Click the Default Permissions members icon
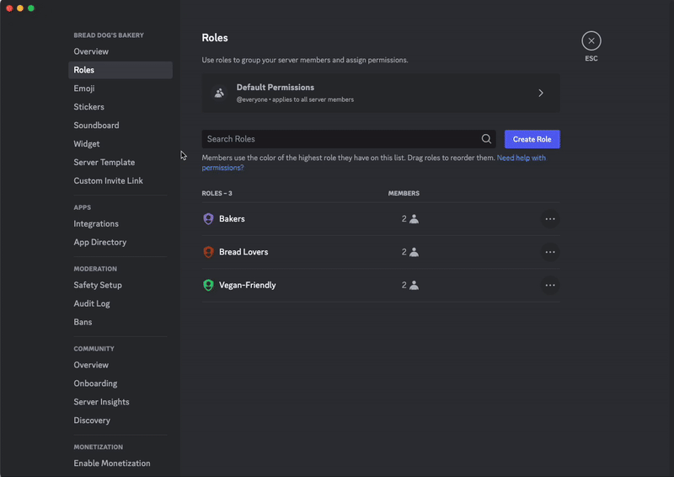This screenshot has height=477, width=674. 219,93
